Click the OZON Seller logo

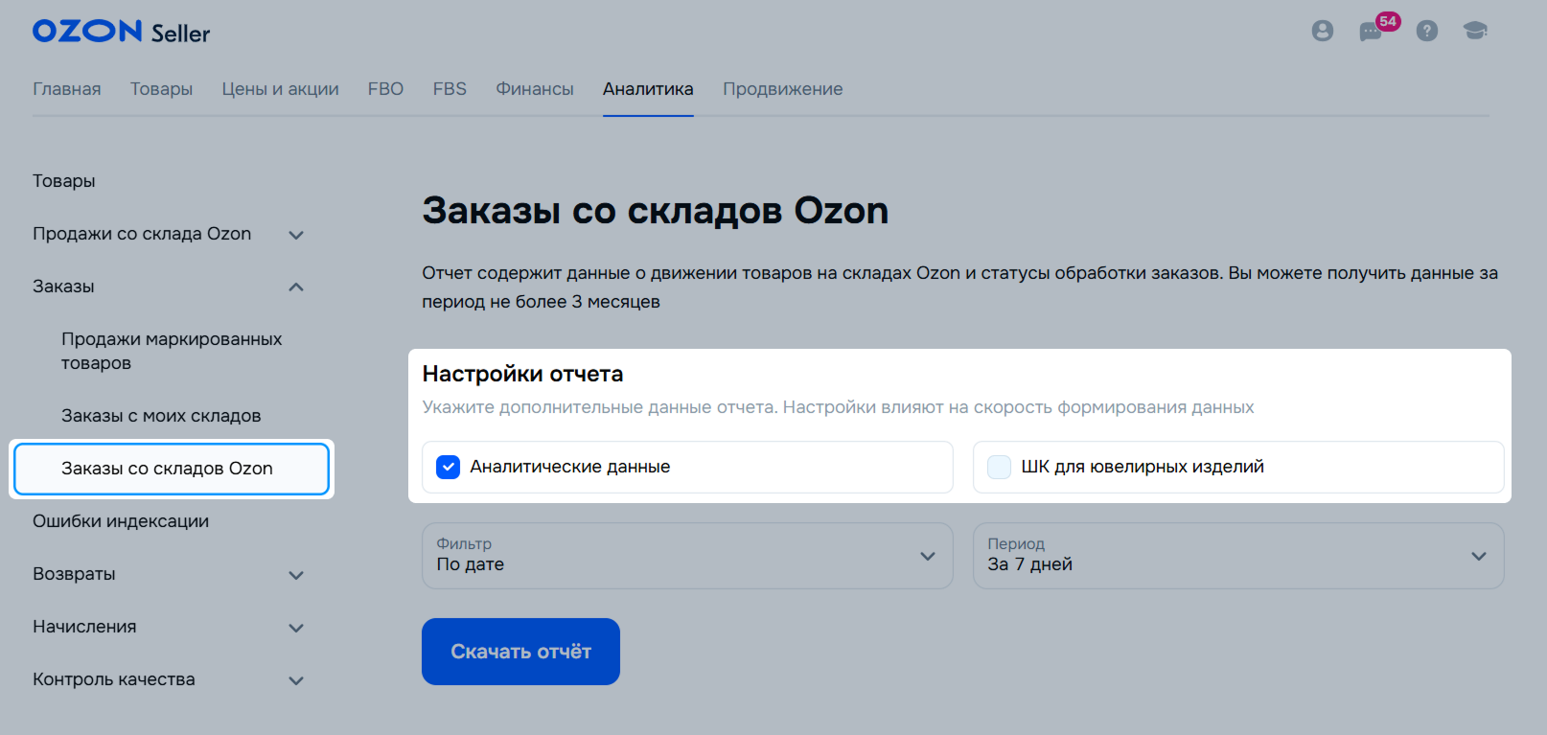point(121,32)
